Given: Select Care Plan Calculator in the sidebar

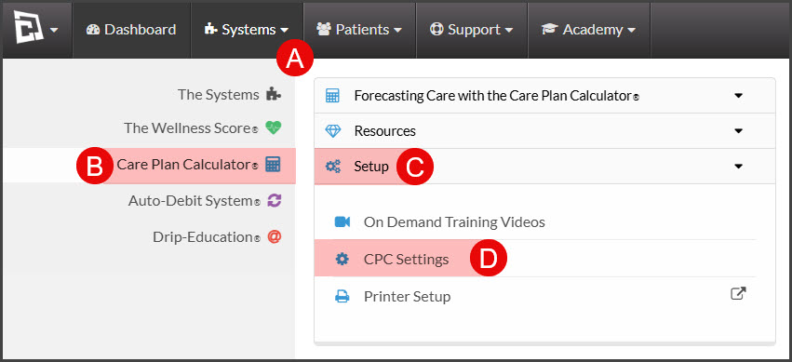Looking at the screenshot, I should [x=187, y=165].
